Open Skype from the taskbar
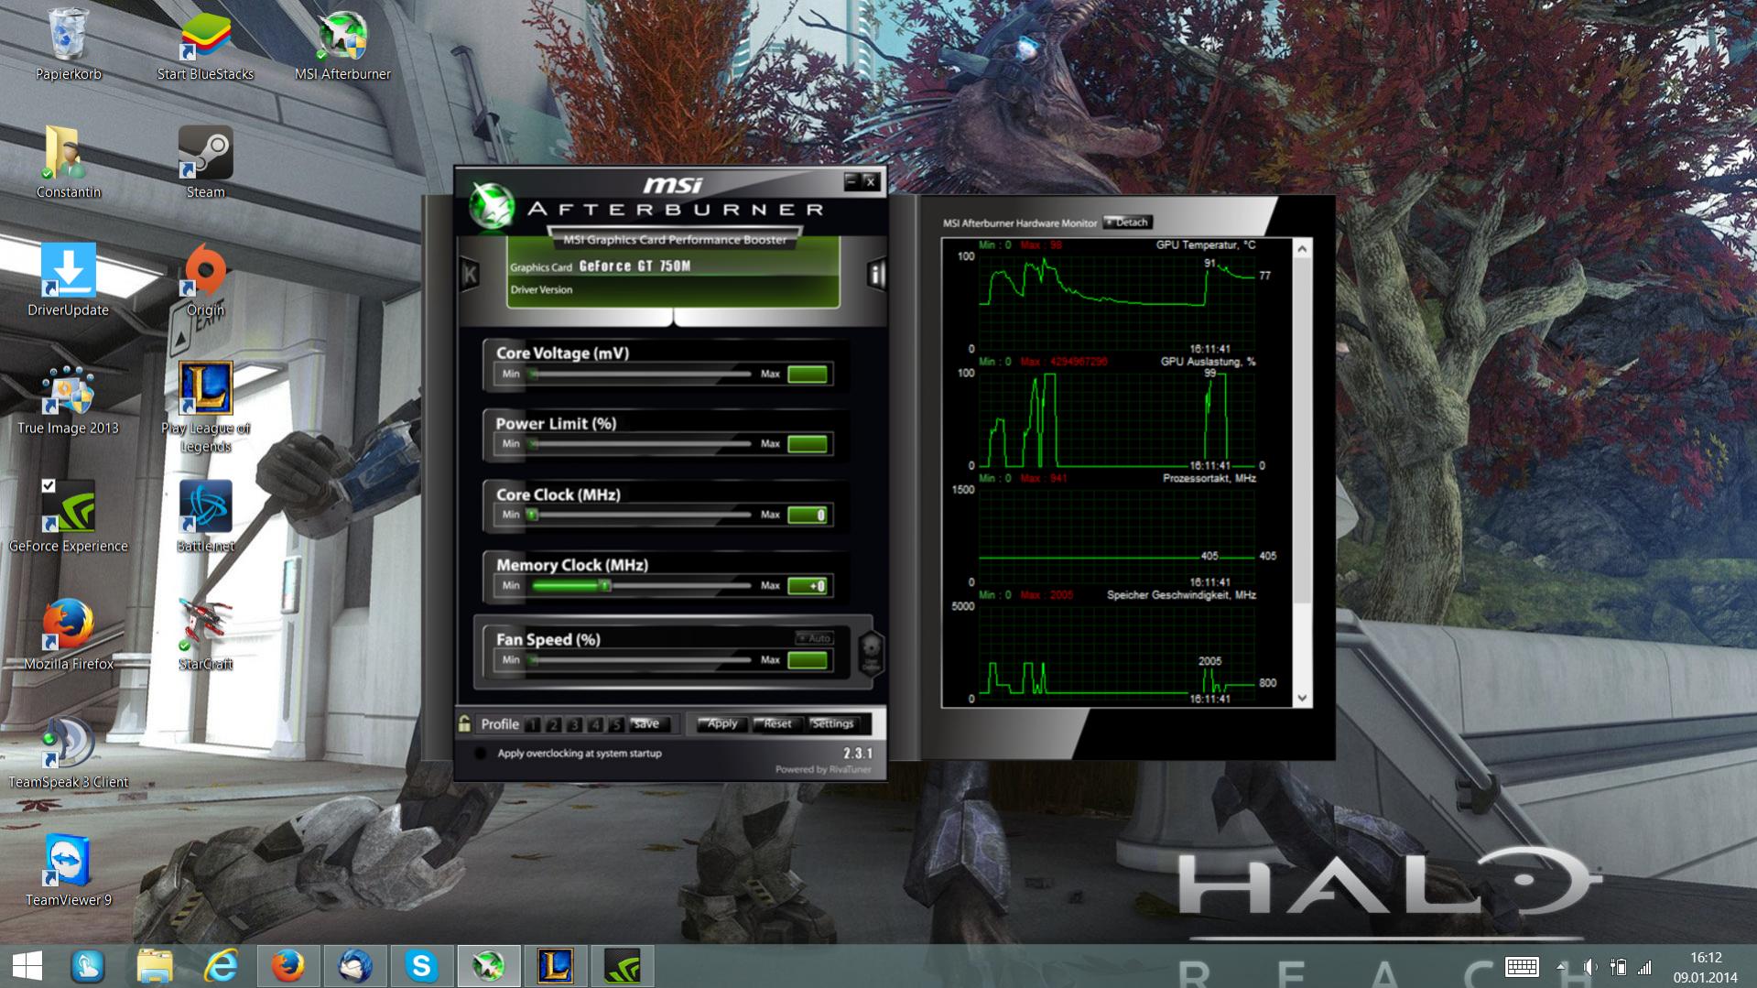This screenshot has width=1757, height=988. [421, 966]
